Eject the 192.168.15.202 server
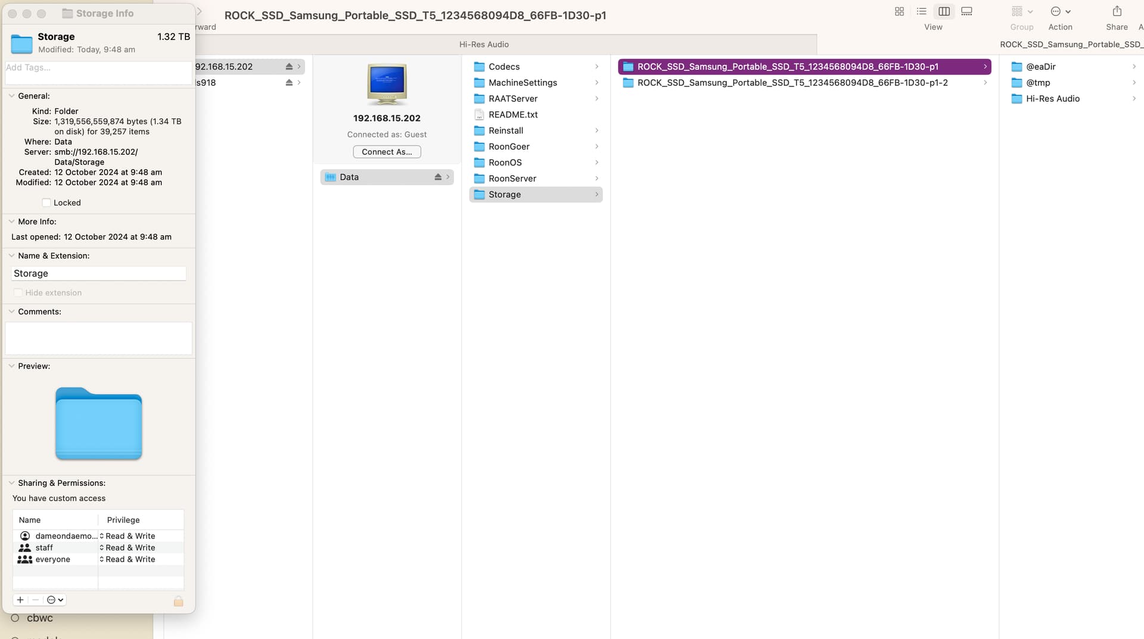1144x639 pixels. click(x=289, y=67)
